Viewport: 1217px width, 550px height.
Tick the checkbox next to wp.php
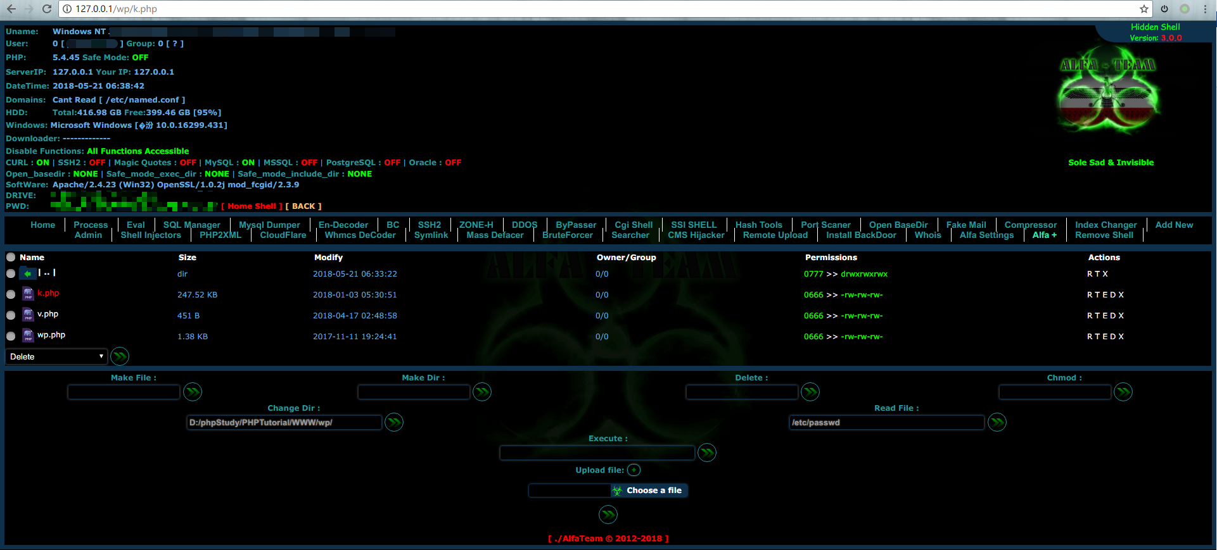point(11,336)
